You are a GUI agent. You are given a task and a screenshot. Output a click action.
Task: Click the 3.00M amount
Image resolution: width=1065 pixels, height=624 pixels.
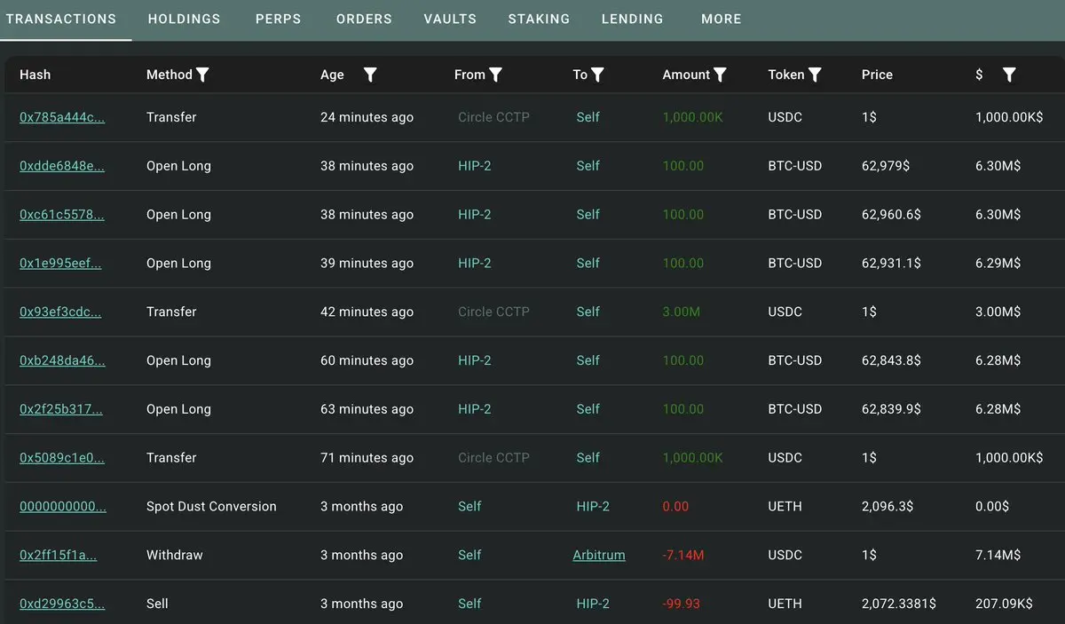pyautogui.click(x=682, y=312)
